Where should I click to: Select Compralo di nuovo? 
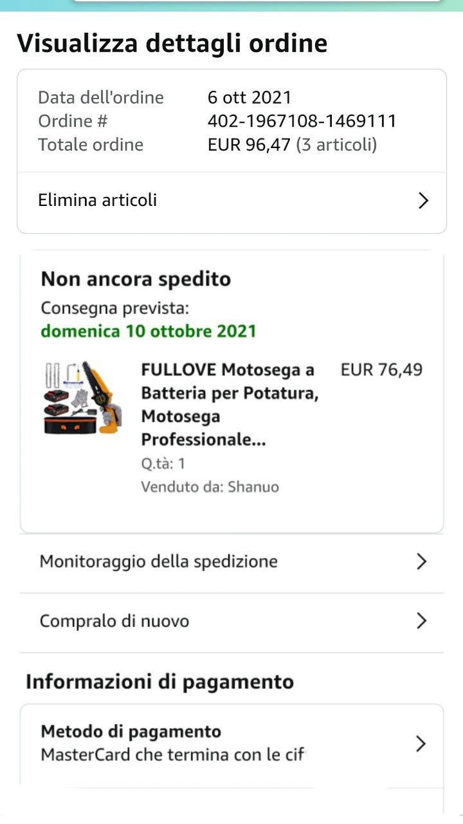[x=114, y=621]
